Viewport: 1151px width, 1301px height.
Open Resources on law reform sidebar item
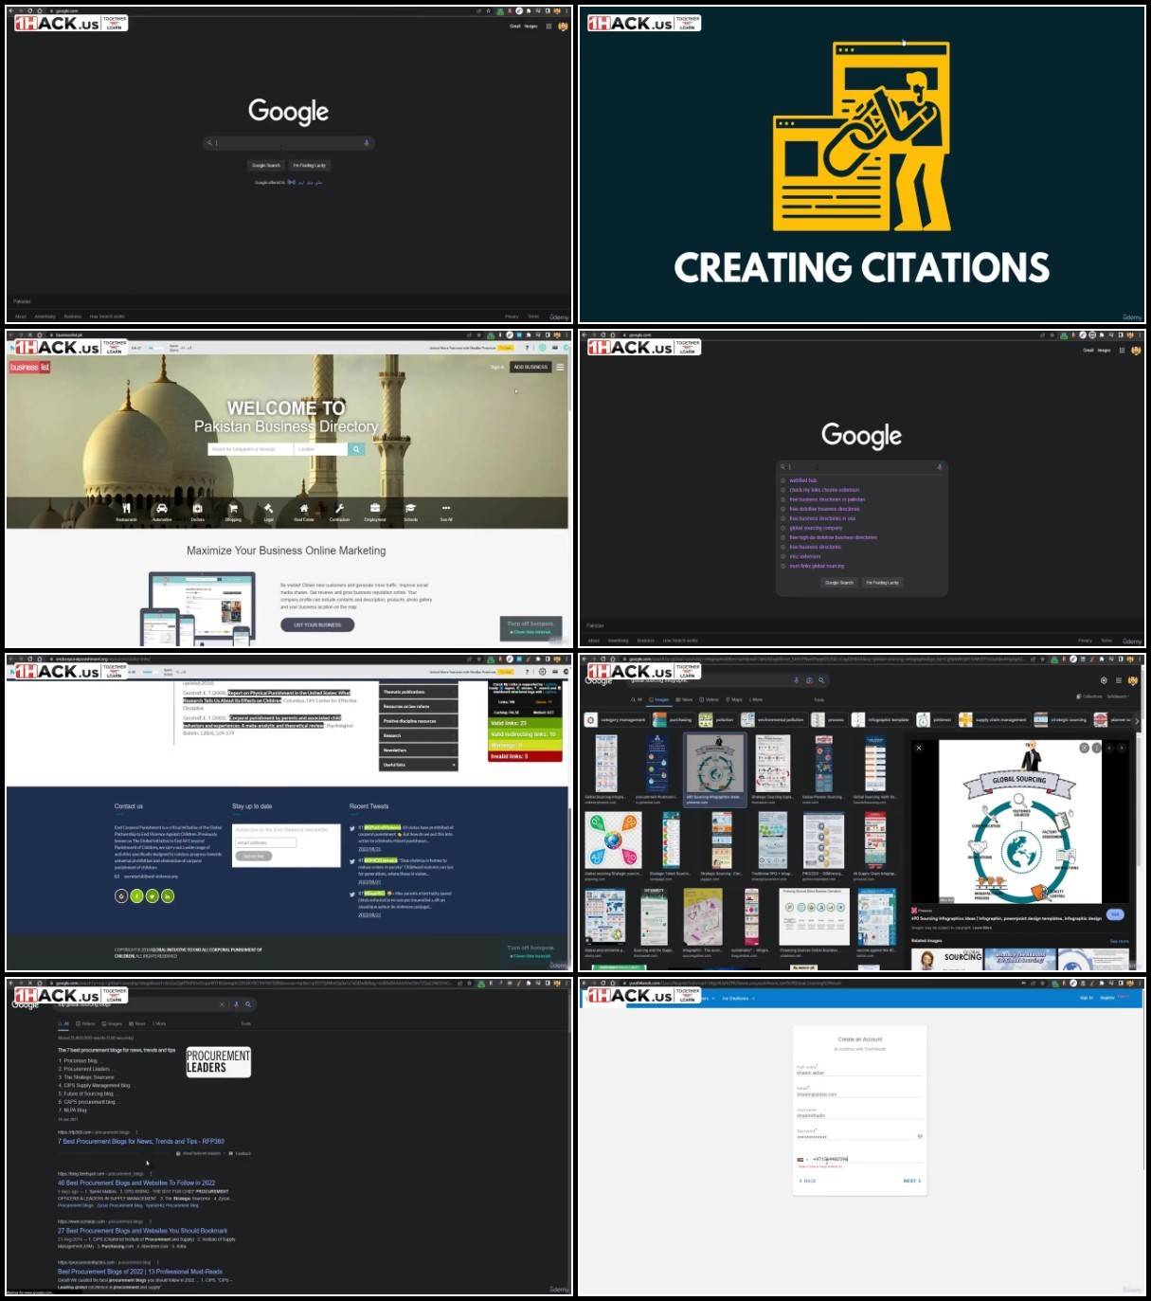(x=419, y=706)
